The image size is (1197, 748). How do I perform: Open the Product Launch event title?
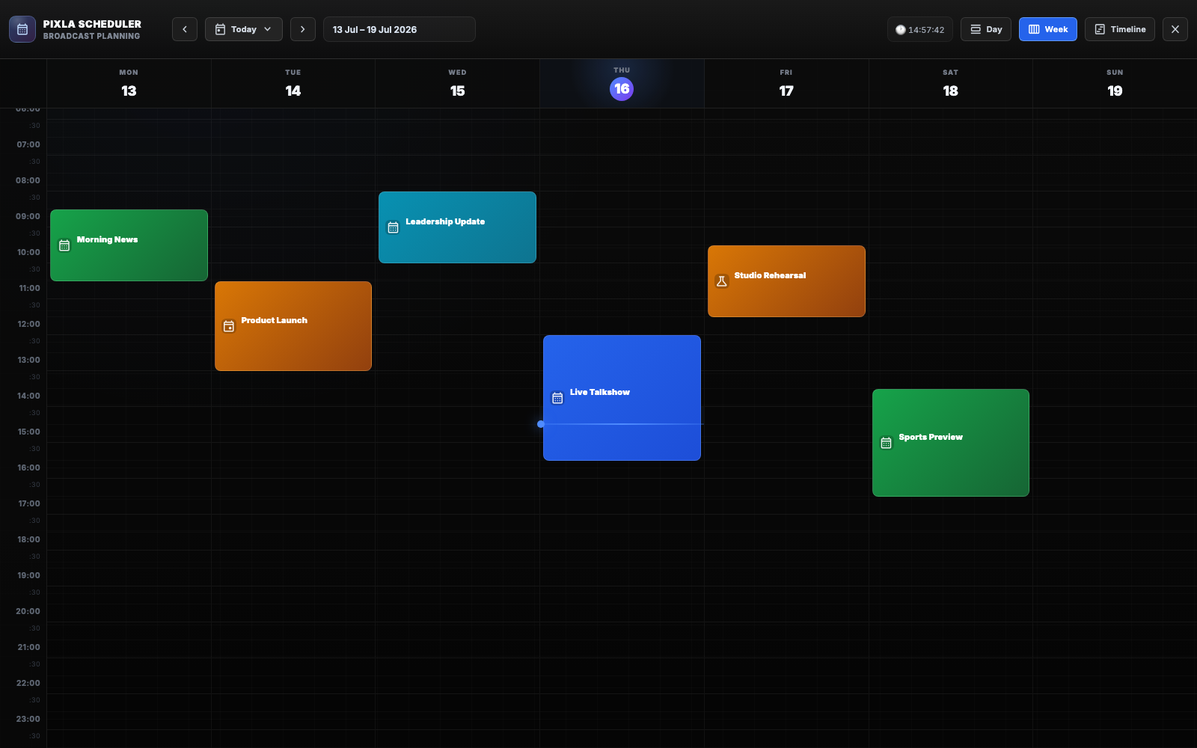click(274, 320)
